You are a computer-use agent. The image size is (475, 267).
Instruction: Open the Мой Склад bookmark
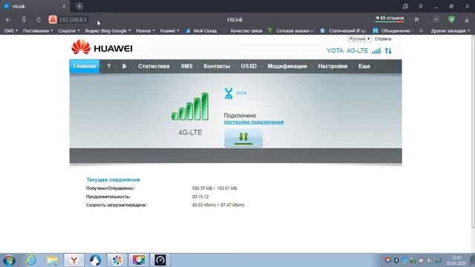tap(201, 30)
